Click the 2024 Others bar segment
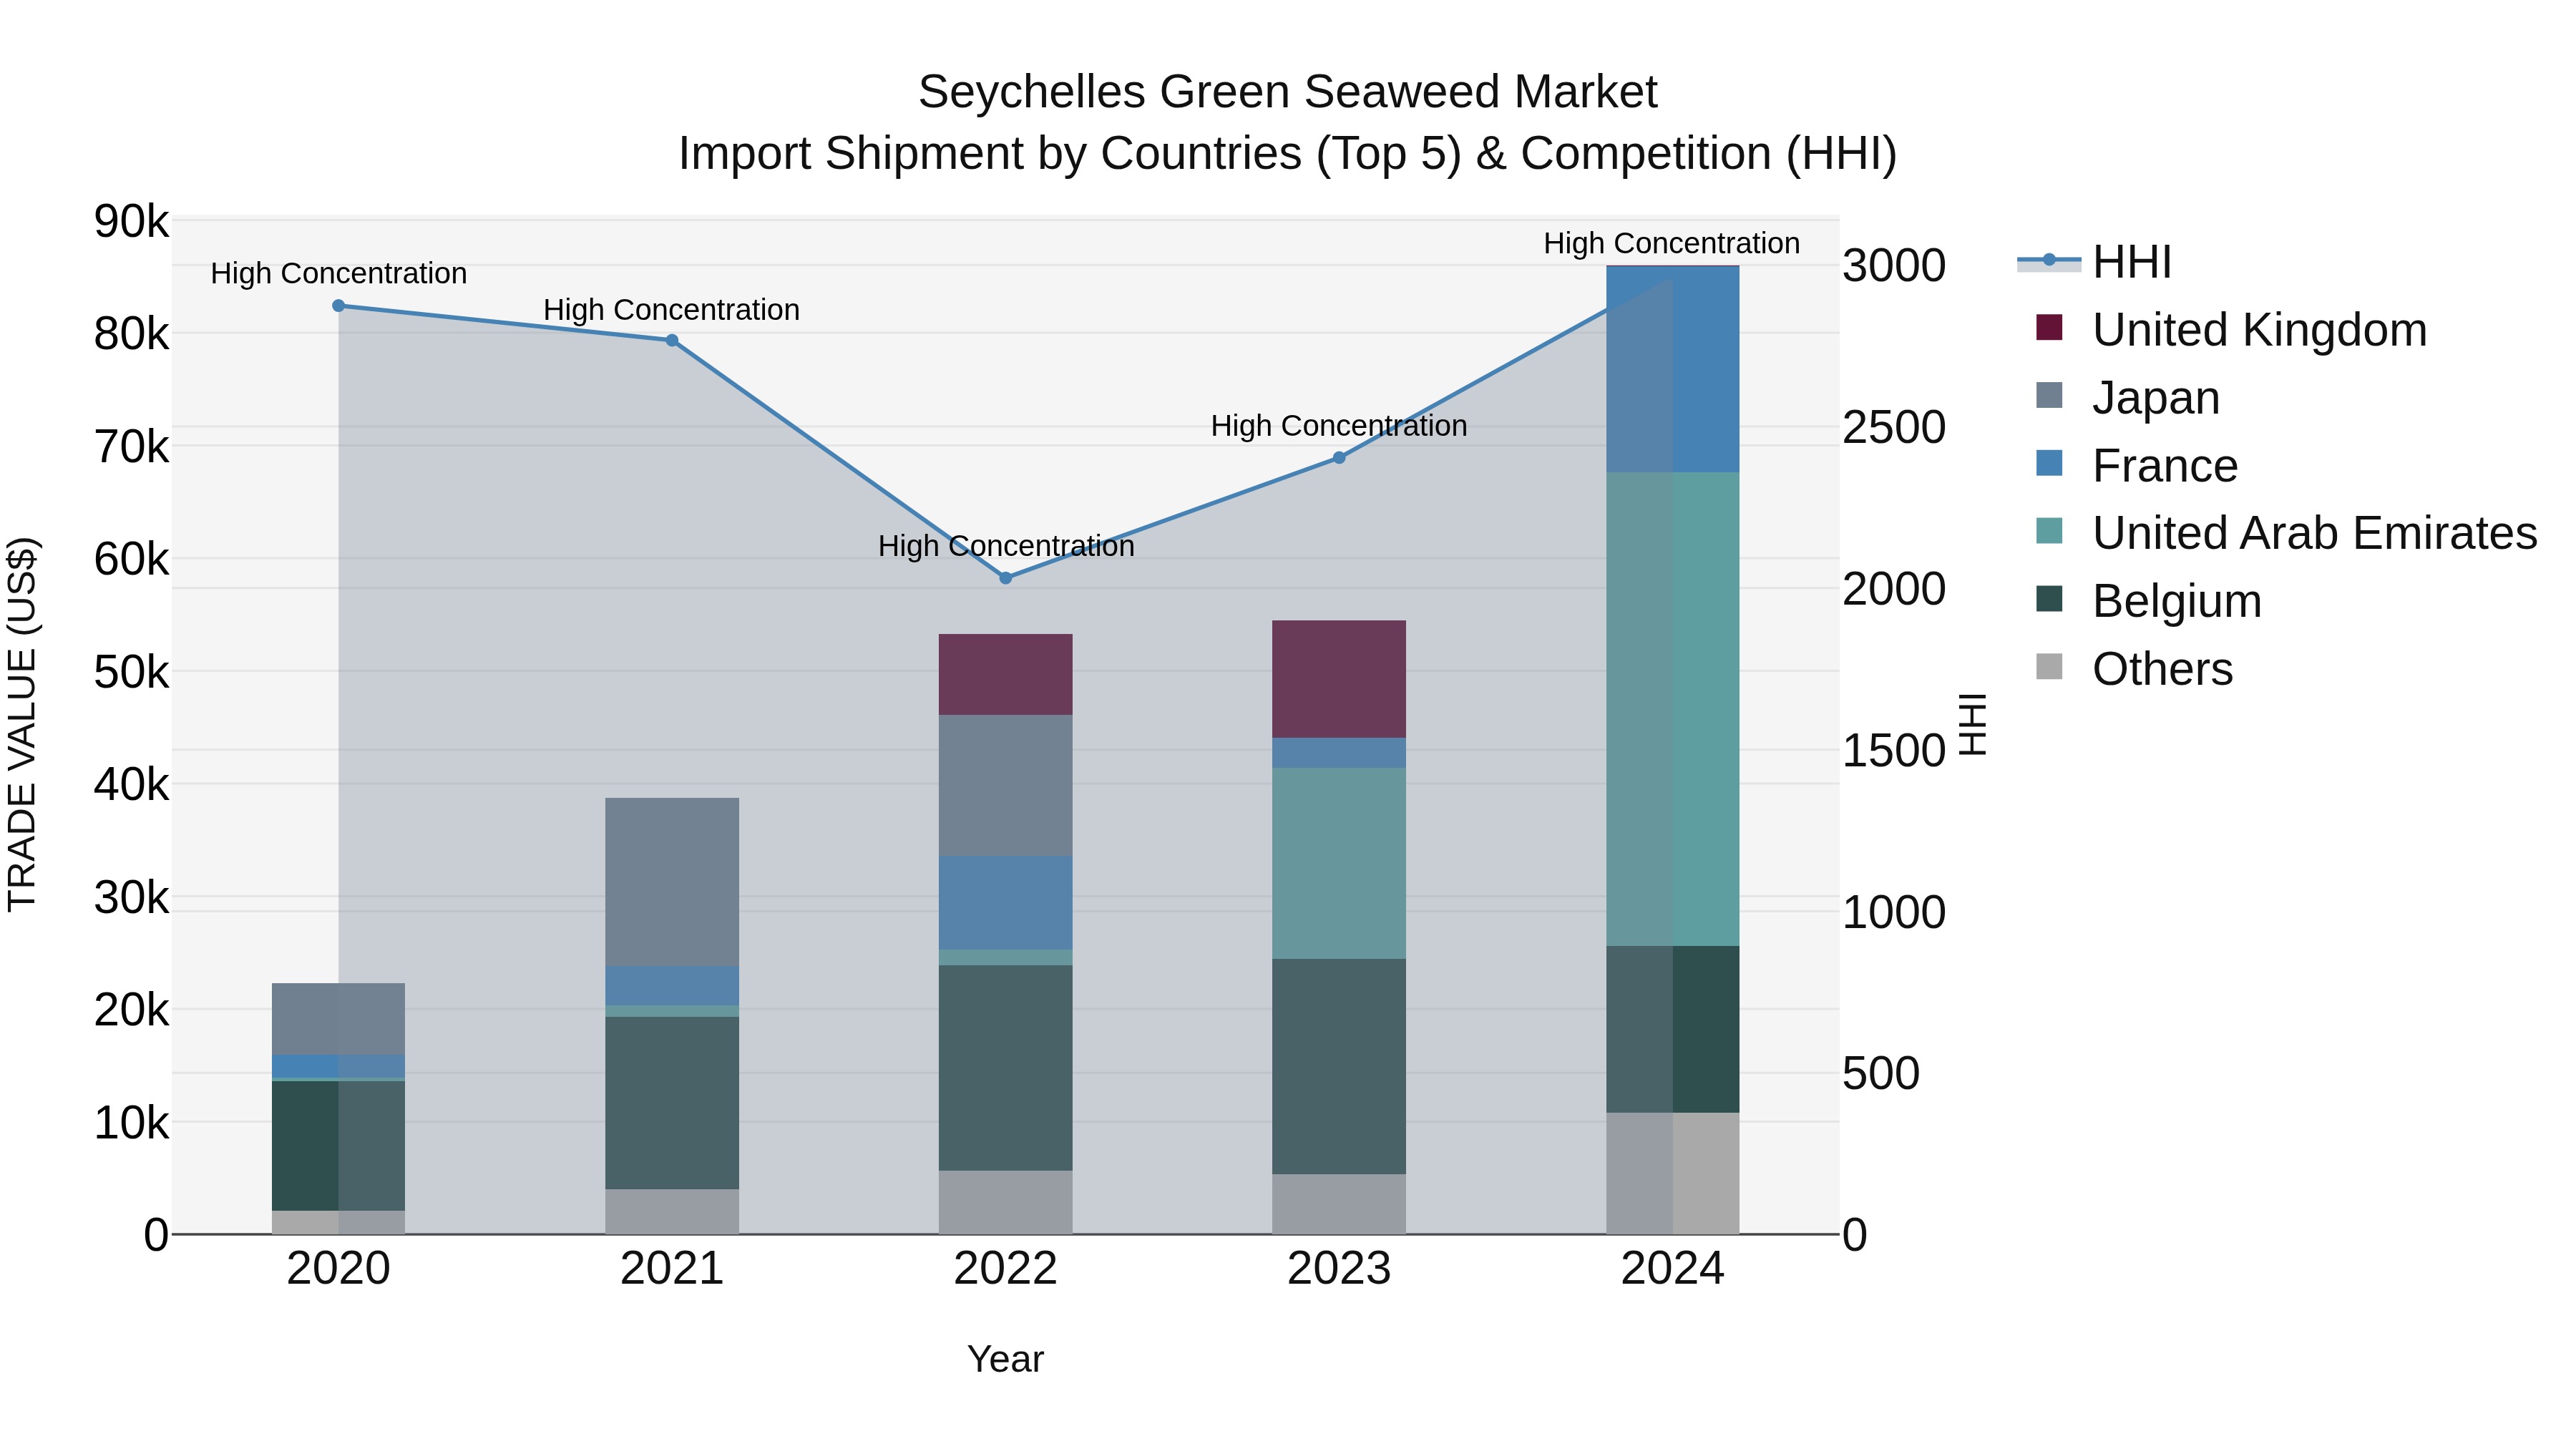 click(1673, 1174)
